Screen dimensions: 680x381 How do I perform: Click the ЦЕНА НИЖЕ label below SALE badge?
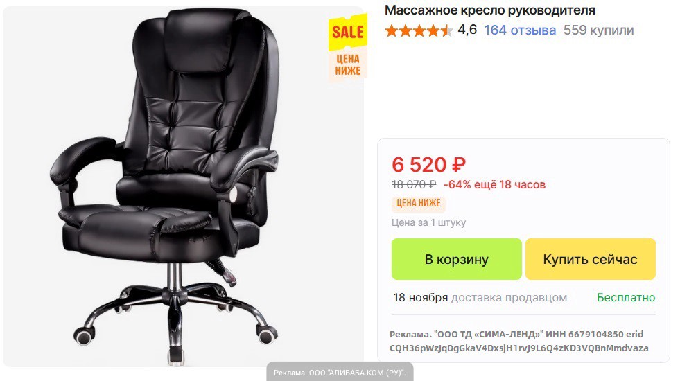point(348,65)
